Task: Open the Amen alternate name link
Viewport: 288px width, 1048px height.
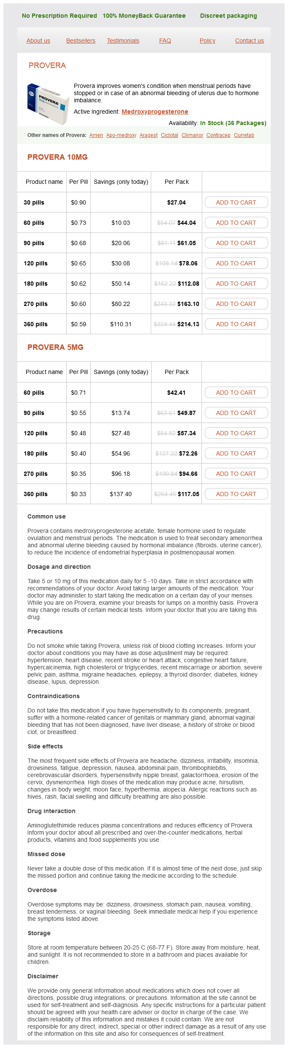Action: tap(96, 135)
